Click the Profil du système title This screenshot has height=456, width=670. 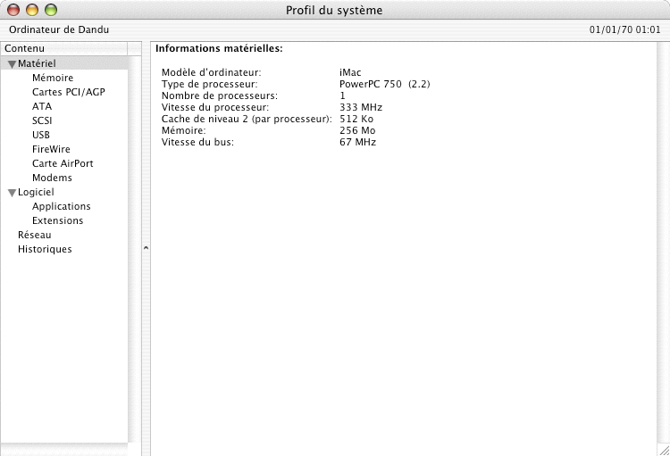coord(334,10)
